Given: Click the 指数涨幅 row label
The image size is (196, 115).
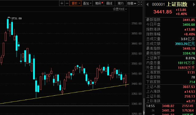Looking at the screenshot, I should pos(153,34).
